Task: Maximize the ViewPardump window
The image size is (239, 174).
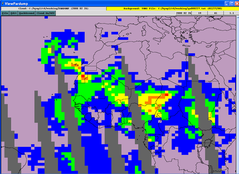Action: coord(232,3)
